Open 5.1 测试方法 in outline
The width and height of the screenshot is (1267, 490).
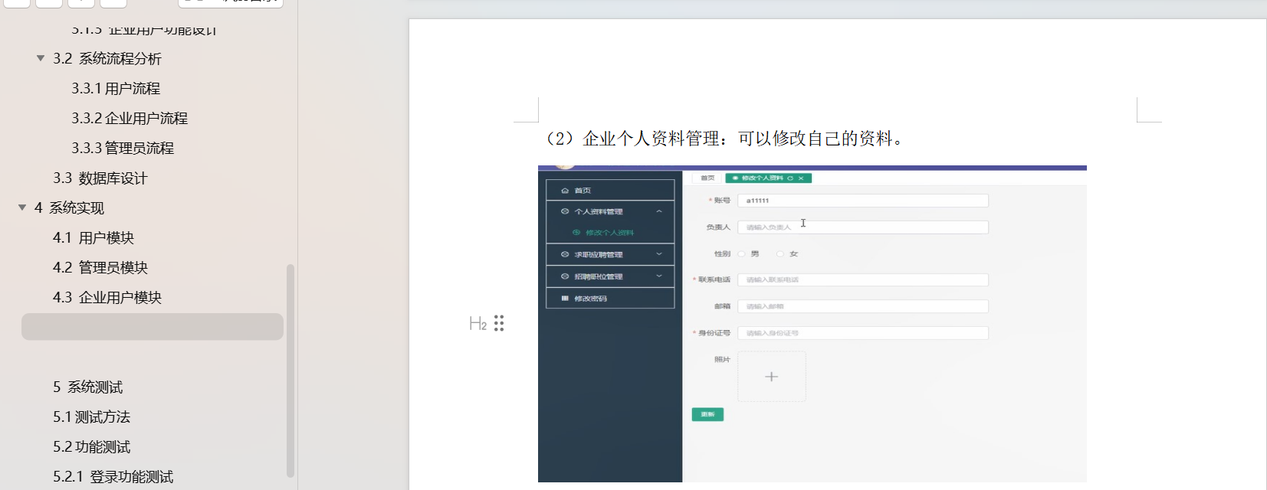pos(91,417)
